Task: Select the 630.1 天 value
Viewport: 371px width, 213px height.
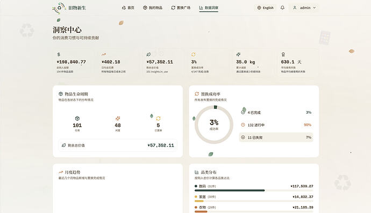Action: pos(291,62)
